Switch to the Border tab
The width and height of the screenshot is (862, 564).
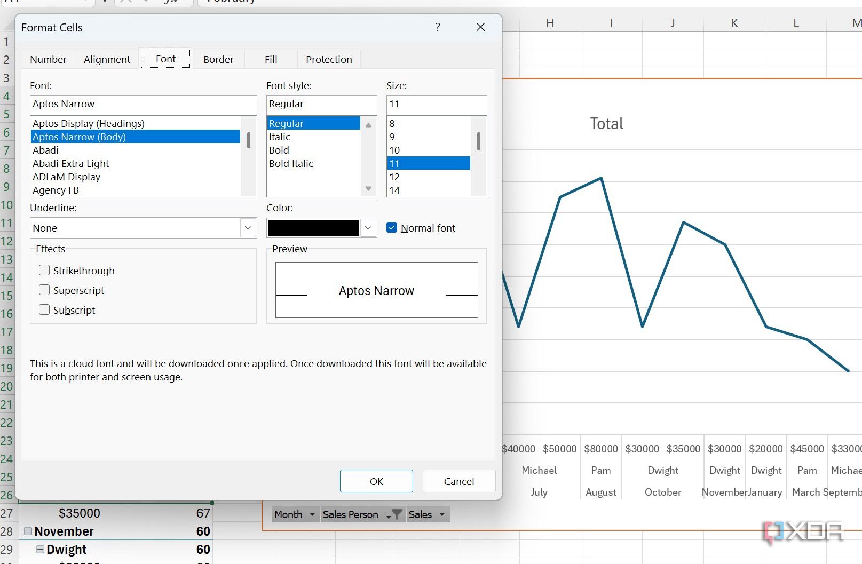(x=218, y=59)
